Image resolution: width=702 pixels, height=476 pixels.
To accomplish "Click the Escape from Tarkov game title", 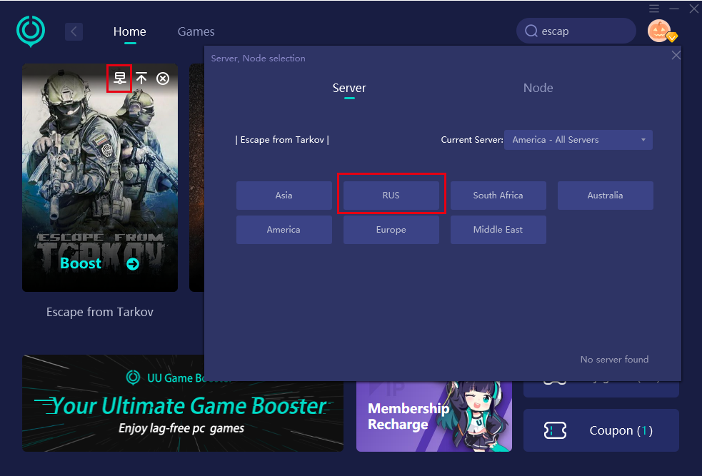I will [100, 312].
